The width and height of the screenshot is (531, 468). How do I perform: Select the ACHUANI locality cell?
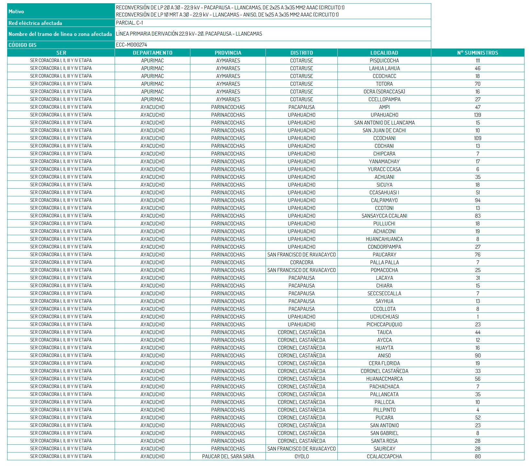pos(384,177)
